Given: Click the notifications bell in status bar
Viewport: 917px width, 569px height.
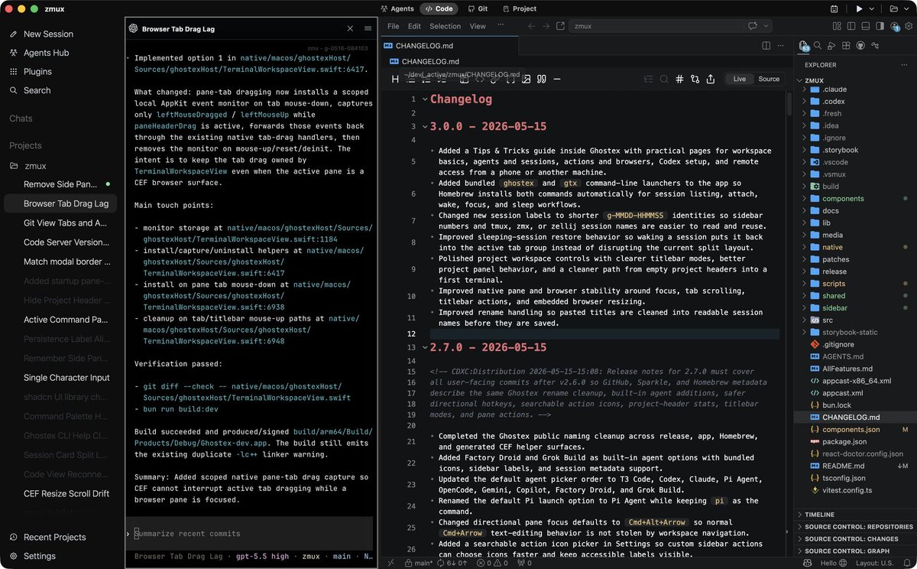Looking at the screenshot, I should 909,562.
